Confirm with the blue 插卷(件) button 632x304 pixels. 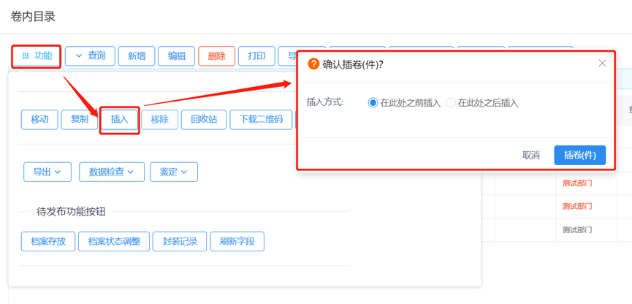[x=579, y=155]
